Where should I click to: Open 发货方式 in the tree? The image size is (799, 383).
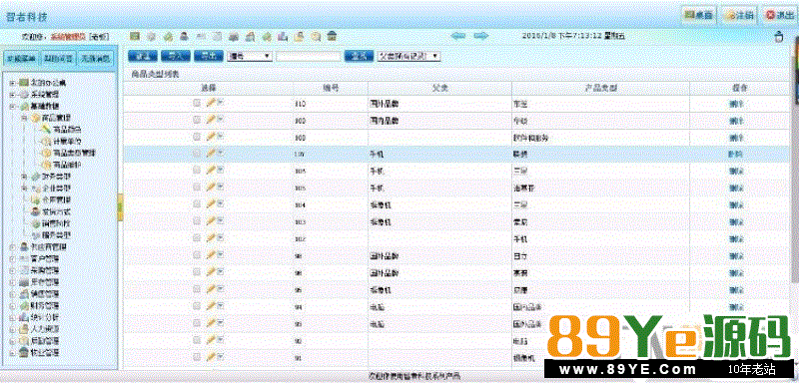pyautogui.click(x=56, y=211)
